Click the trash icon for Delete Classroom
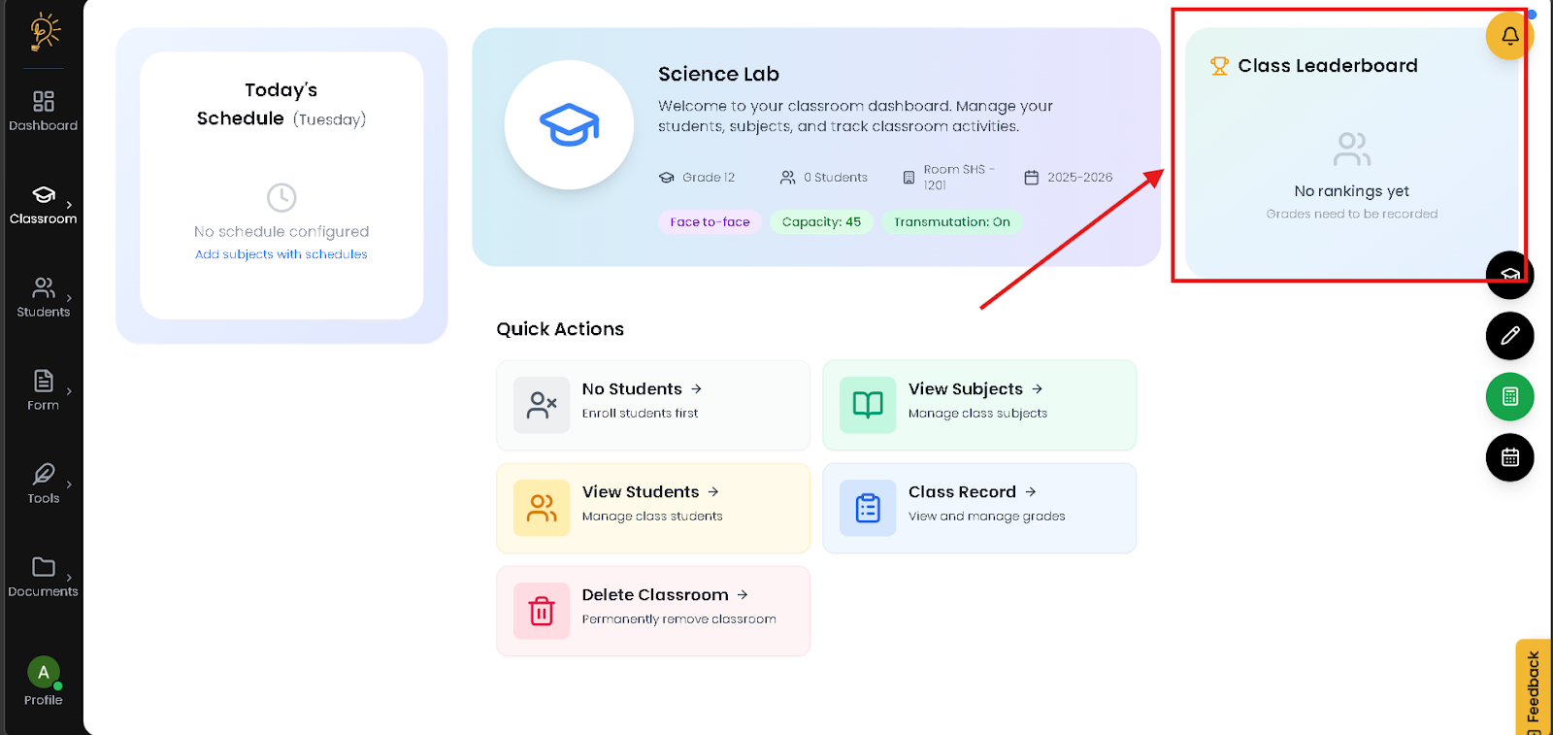Screen dimensions: 1553x735 click(x=542, y=611)
